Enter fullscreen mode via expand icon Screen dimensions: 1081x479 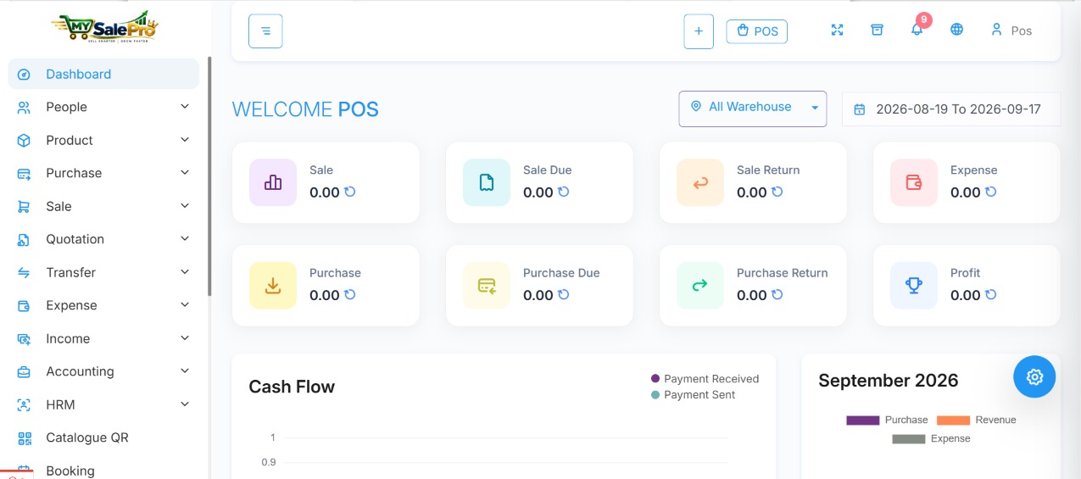837,30
